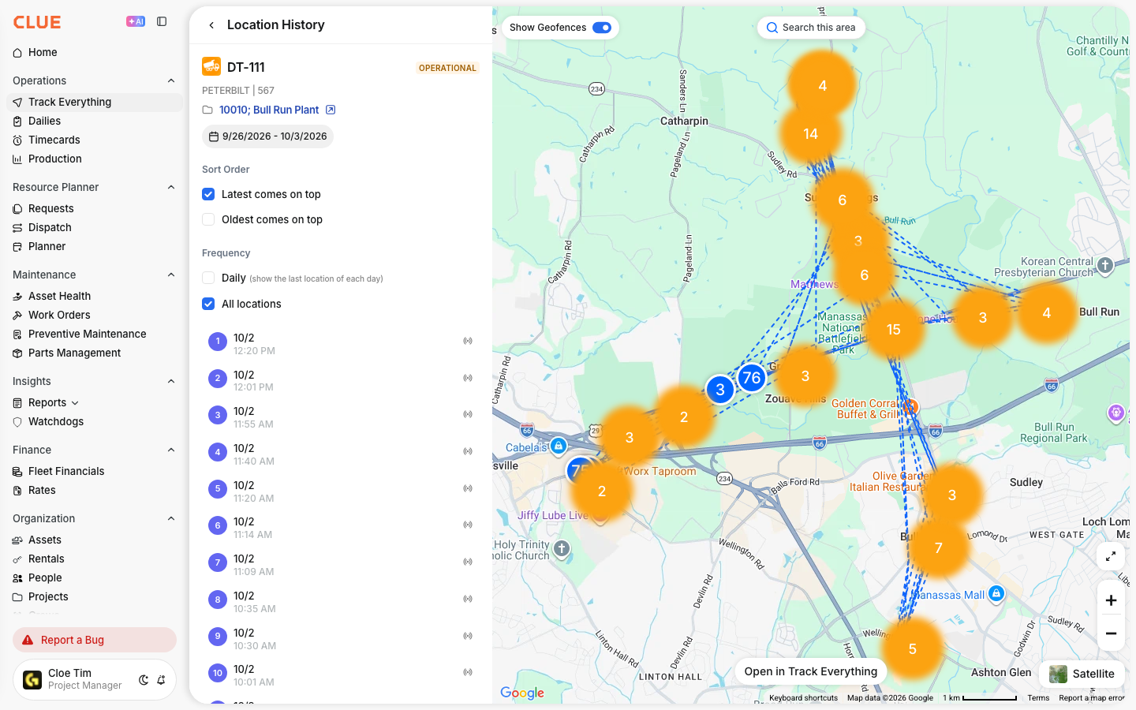Click Search this area button
The width and height of the screenshot is (1136, 710).
(x=811, y=28)
